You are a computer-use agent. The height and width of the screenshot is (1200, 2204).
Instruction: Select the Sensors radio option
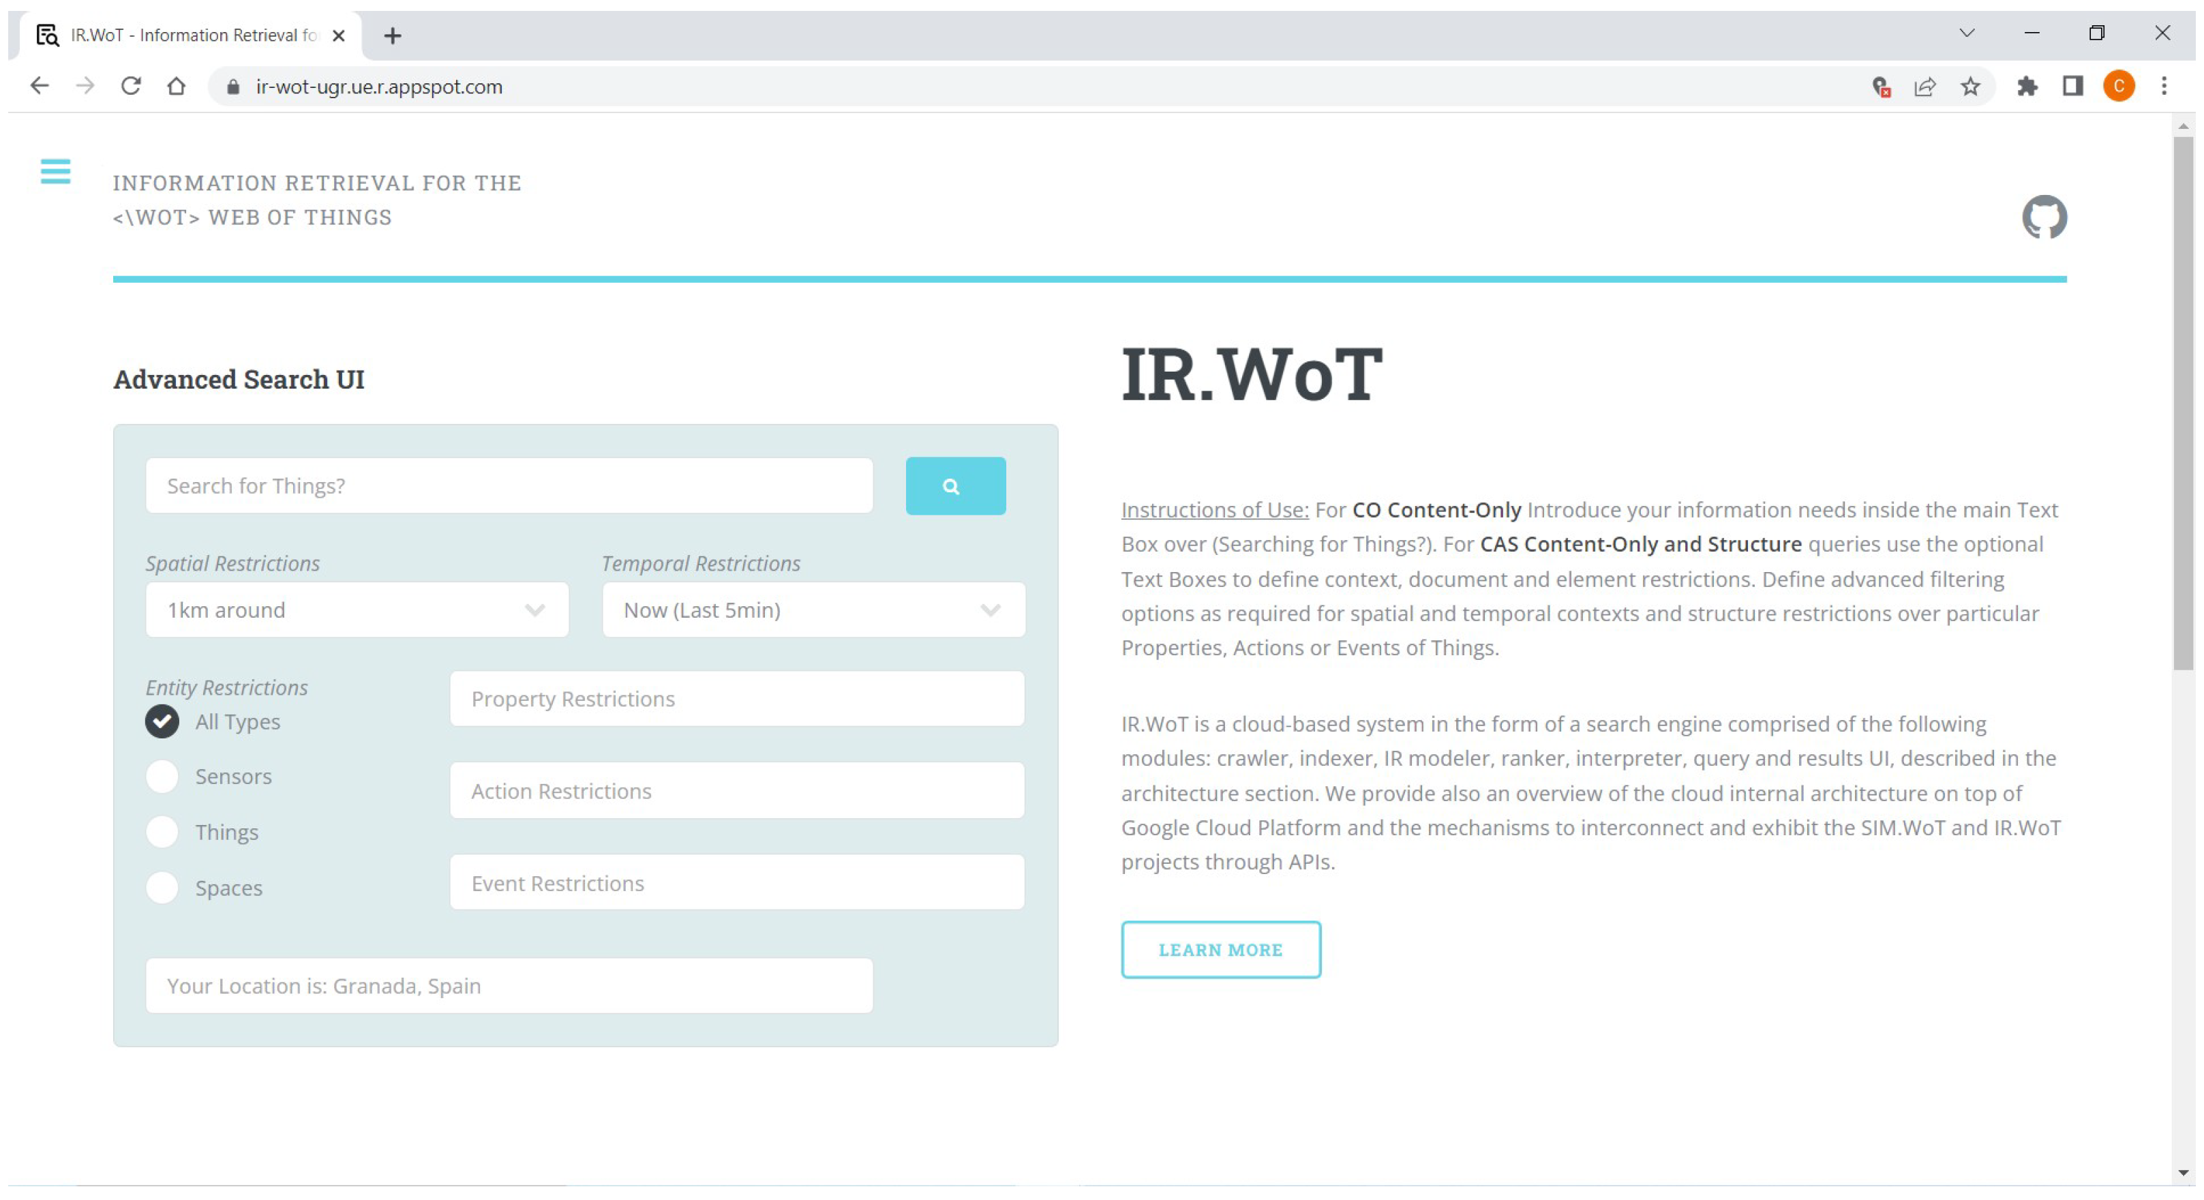tap(162, 777)
